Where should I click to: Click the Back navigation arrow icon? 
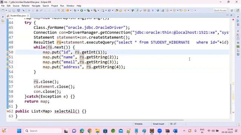tap(185, 10)
